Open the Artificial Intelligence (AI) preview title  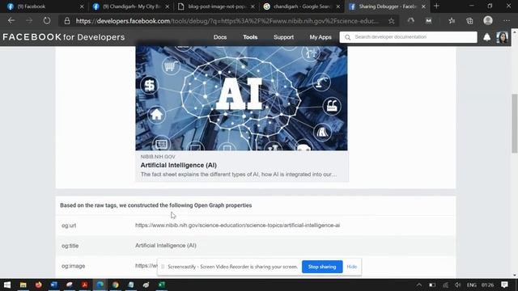click(x=178, y=165)
